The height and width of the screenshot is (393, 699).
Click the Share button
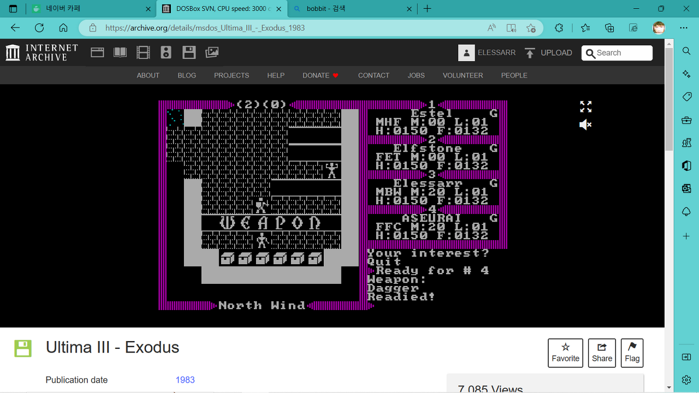pyautogui.click(x=602, y=353)
